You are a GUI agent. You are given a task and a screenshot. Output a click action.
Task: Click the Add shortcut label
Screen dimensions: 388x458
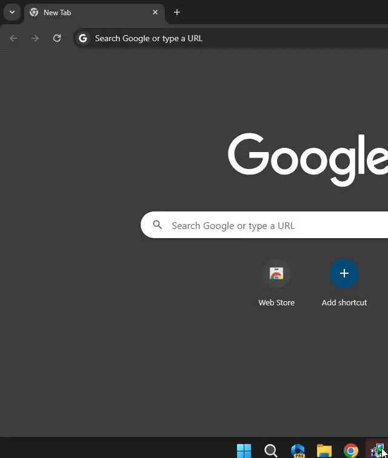[x=344, y=303]
